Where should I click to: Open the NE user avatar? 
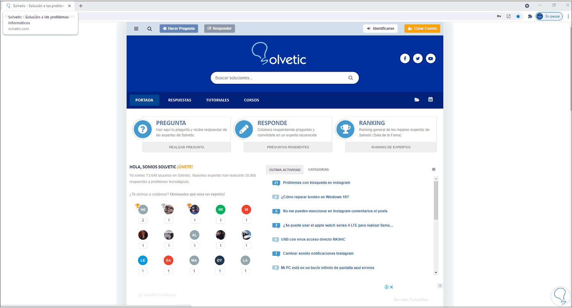pyautogui.click(x=143, y=209)
